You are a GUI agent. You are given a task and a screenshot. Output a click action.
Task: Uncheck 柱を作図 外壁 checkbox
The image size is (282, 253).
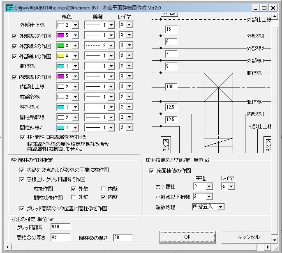point(73,189)
